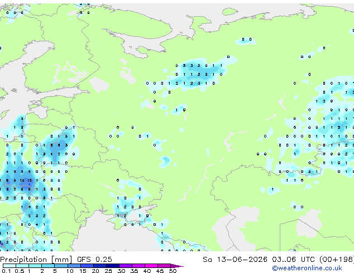Click the "30" legend scale label
This screenshot has width=354, height=273.
pyautogui.click(x=121, y=271)
